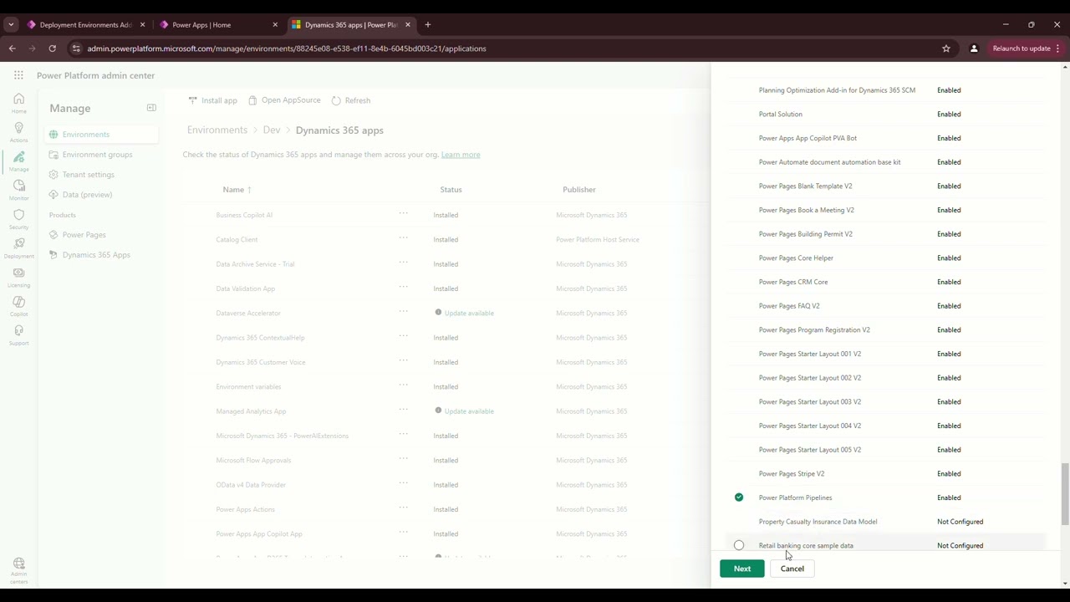
Task: Click the Publisher column header
Action: pyautogui.click(x=579, y=190)
